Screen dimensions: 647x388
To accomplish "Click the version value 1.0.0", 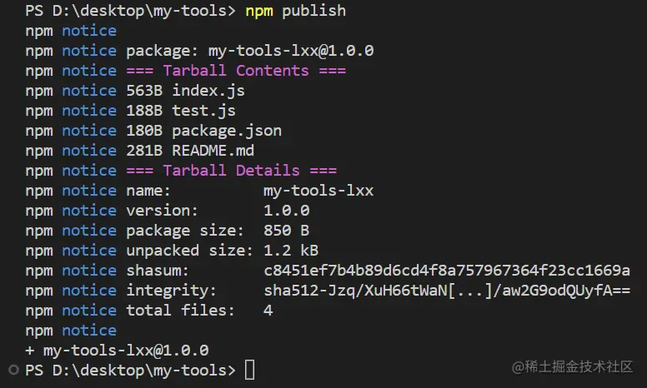I will 286,211.
